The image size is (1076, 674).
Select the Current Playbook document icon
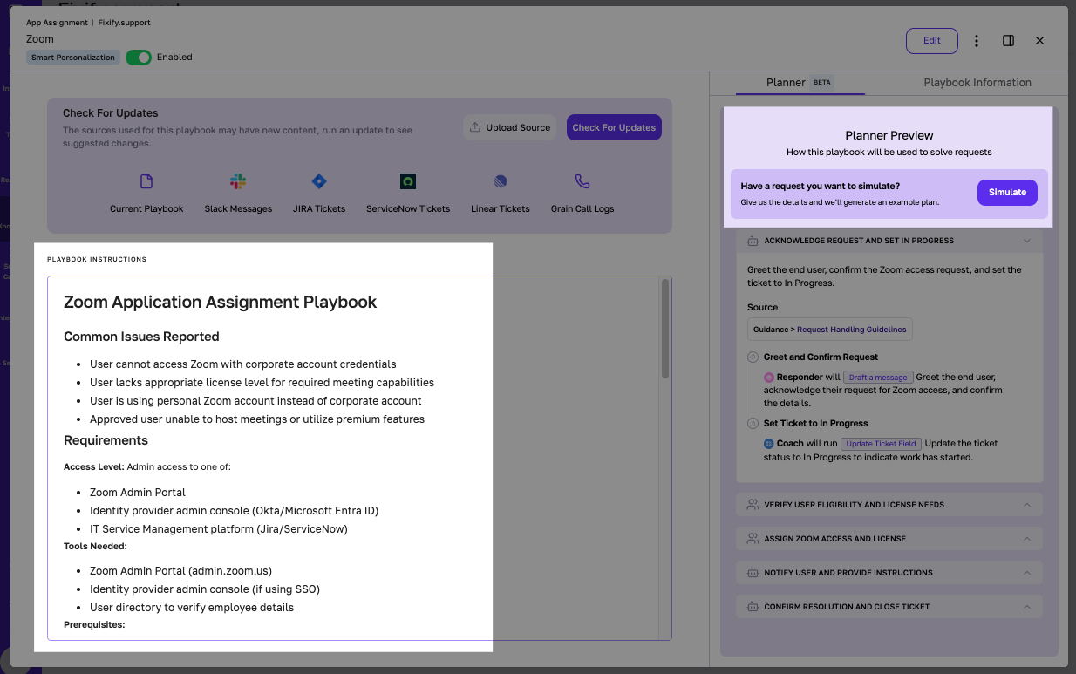pyautogui.click(x=146, y=181)
